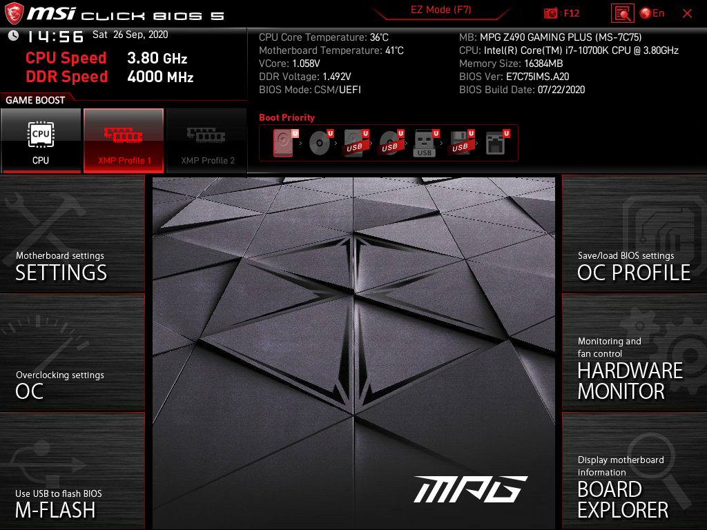Screen dimensions: 707x530
Task: Open the BIOS search magnifier icon
Action: coord(622,14)
